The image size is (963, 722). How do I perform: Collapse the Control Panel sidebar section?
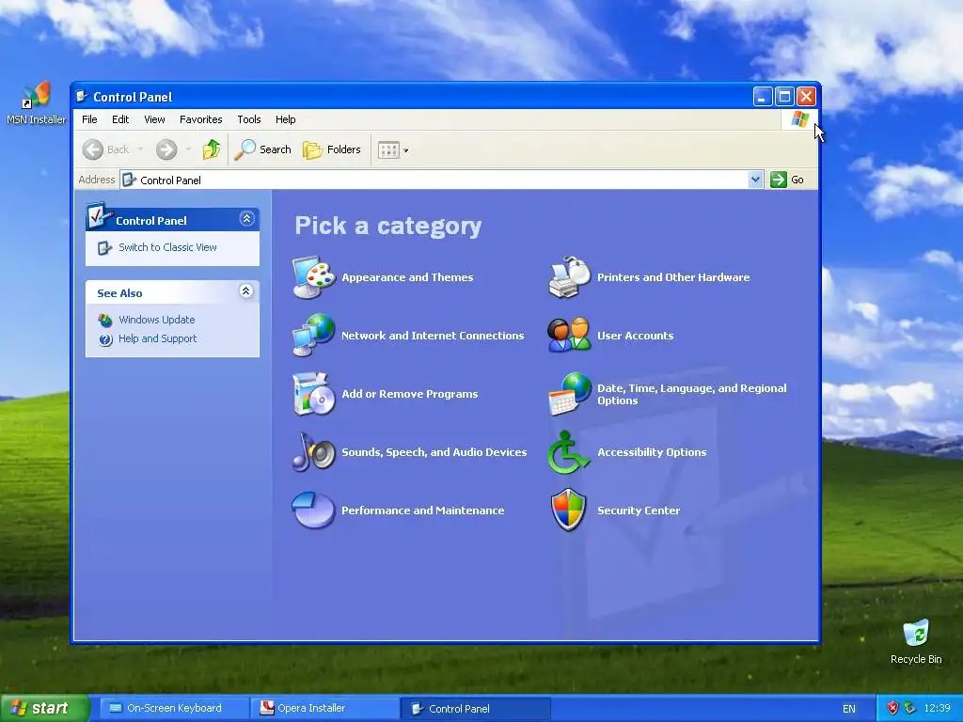[x=247, y=218]
